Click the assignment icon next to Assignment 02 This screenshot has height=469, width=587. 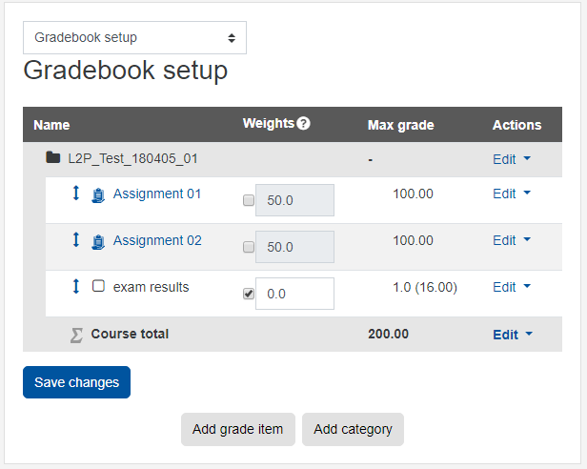click(x=98, y=242)
